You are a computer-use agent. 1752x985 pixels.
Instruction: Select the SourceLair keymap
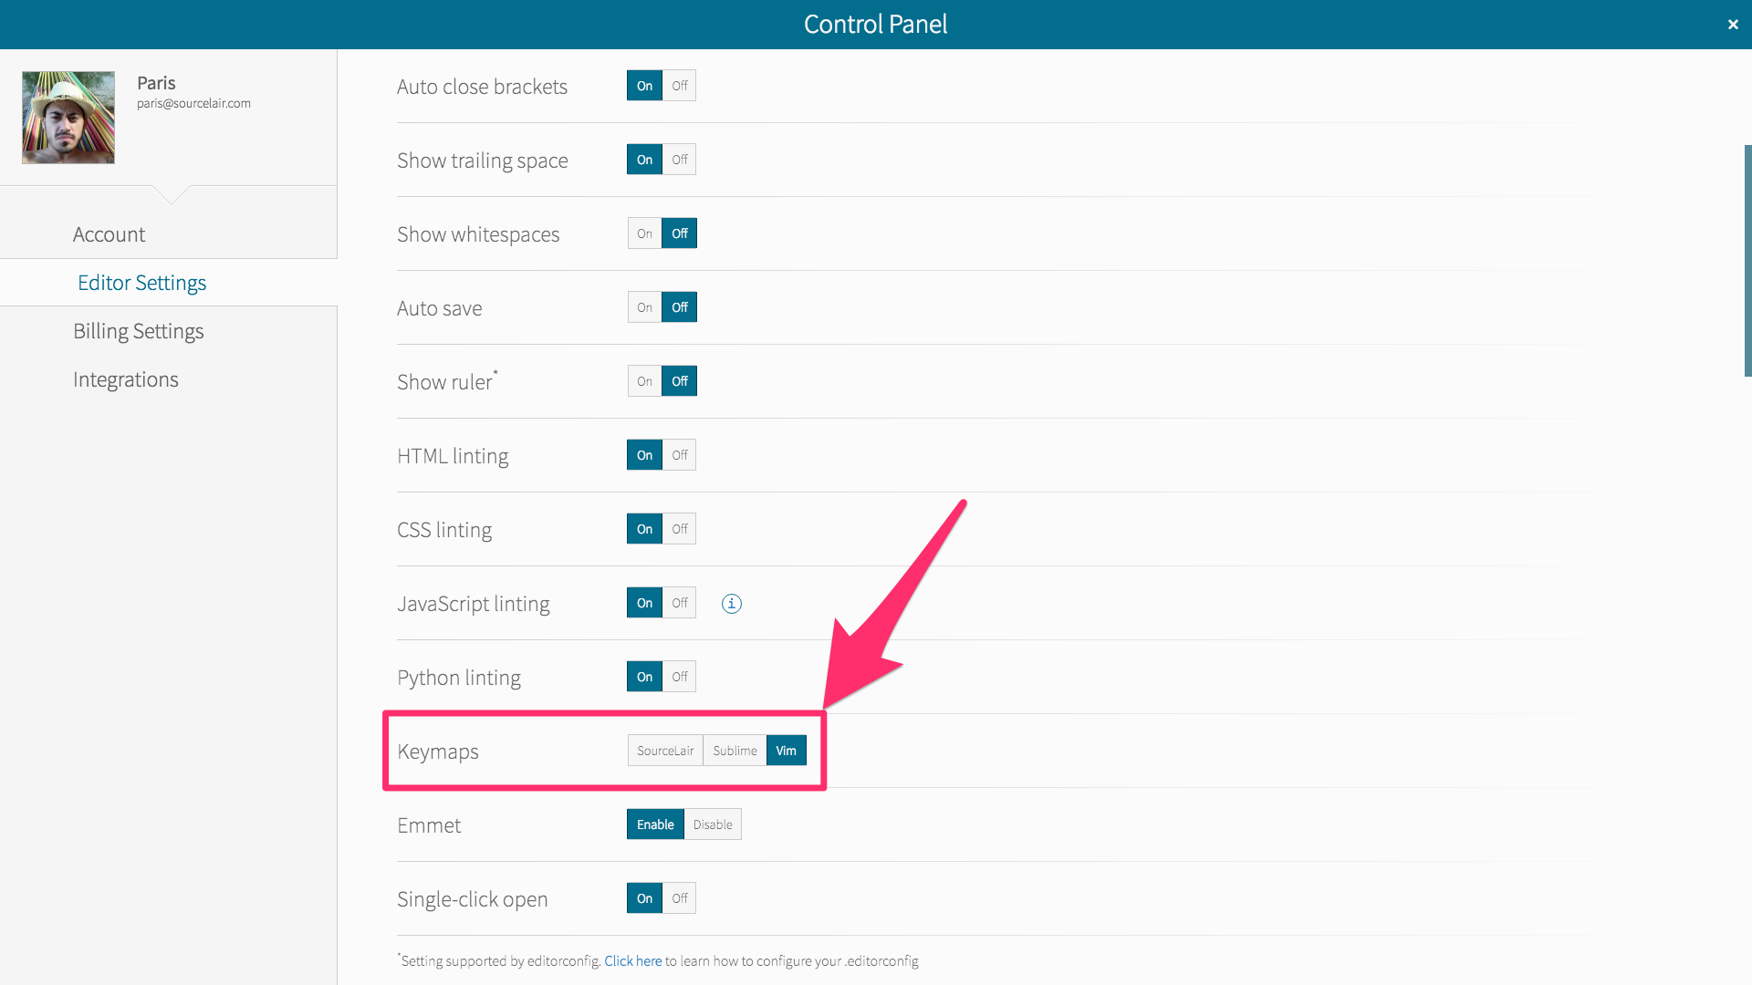665,751
